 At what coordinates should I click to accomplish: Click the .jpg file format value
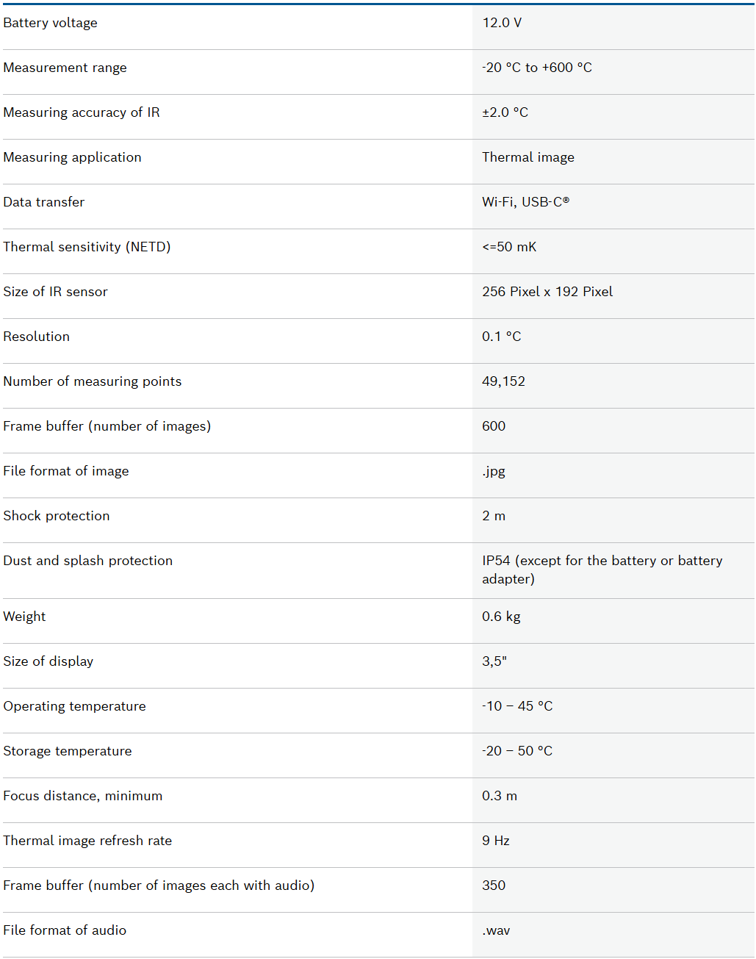494,471
